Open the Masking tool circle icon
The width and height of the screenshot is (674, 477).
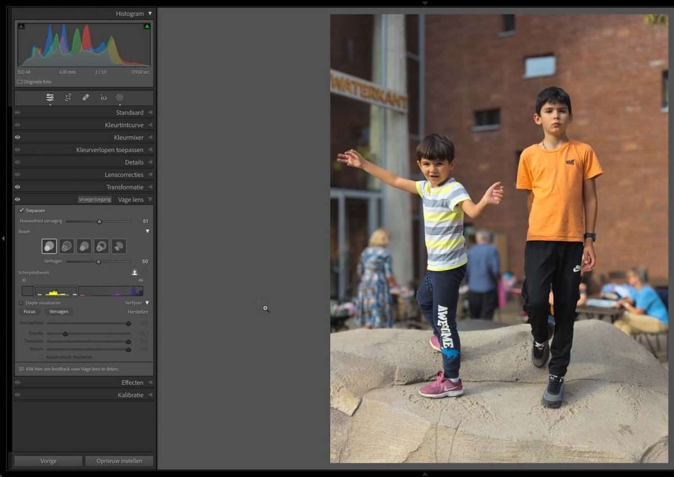(x=120, y=97)
